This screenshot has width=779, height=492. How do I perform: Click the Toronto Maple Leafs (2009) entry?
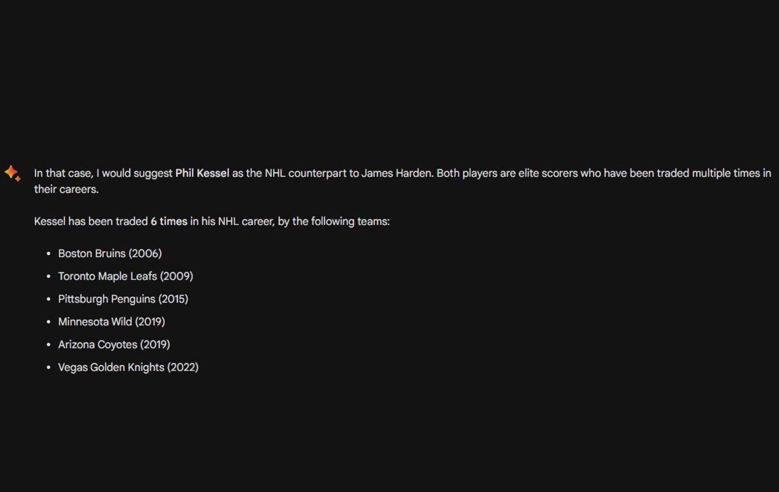click(125, 276)
